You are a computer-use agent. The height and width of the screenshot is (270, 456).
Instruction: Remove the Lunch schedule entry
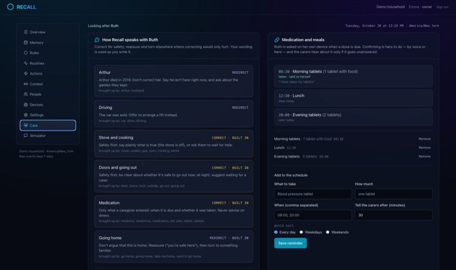pos(424,147)
